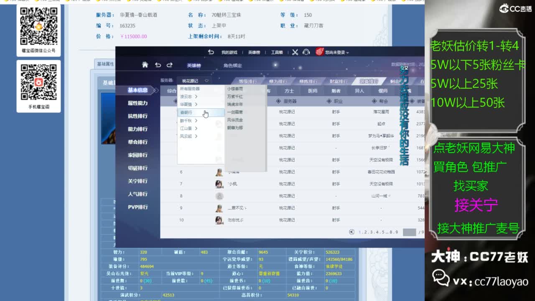Click the return arrow above 我的游戏
This screenshot has height=301, width=535.
tap(210, 52)
